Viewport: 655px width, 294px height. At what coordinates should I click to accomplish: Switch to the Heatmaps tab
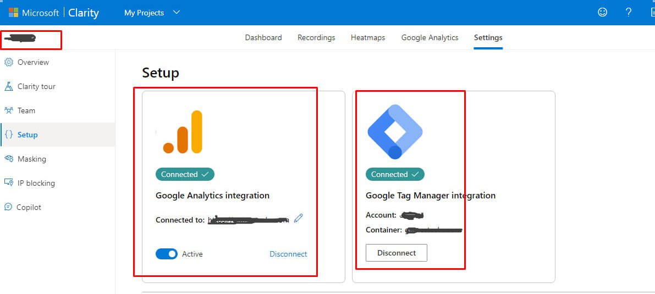coord(368,37)
